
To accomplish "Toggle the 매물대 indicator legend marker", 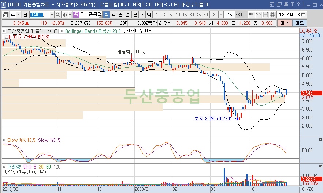I will [4, 31].
